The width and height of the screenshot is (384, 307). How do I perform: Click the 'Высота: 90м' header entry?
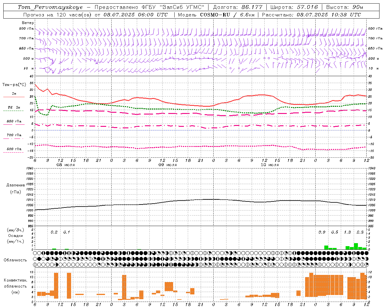(344, 7)
